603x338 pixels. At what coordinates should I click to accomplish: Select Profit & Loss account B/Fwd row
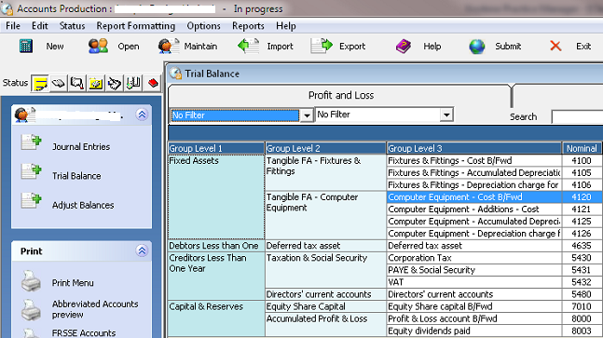pos(495,318)
